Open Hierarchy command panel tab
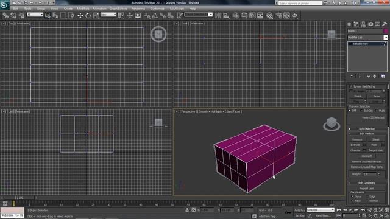390x219 pixels. click(363, 24)
